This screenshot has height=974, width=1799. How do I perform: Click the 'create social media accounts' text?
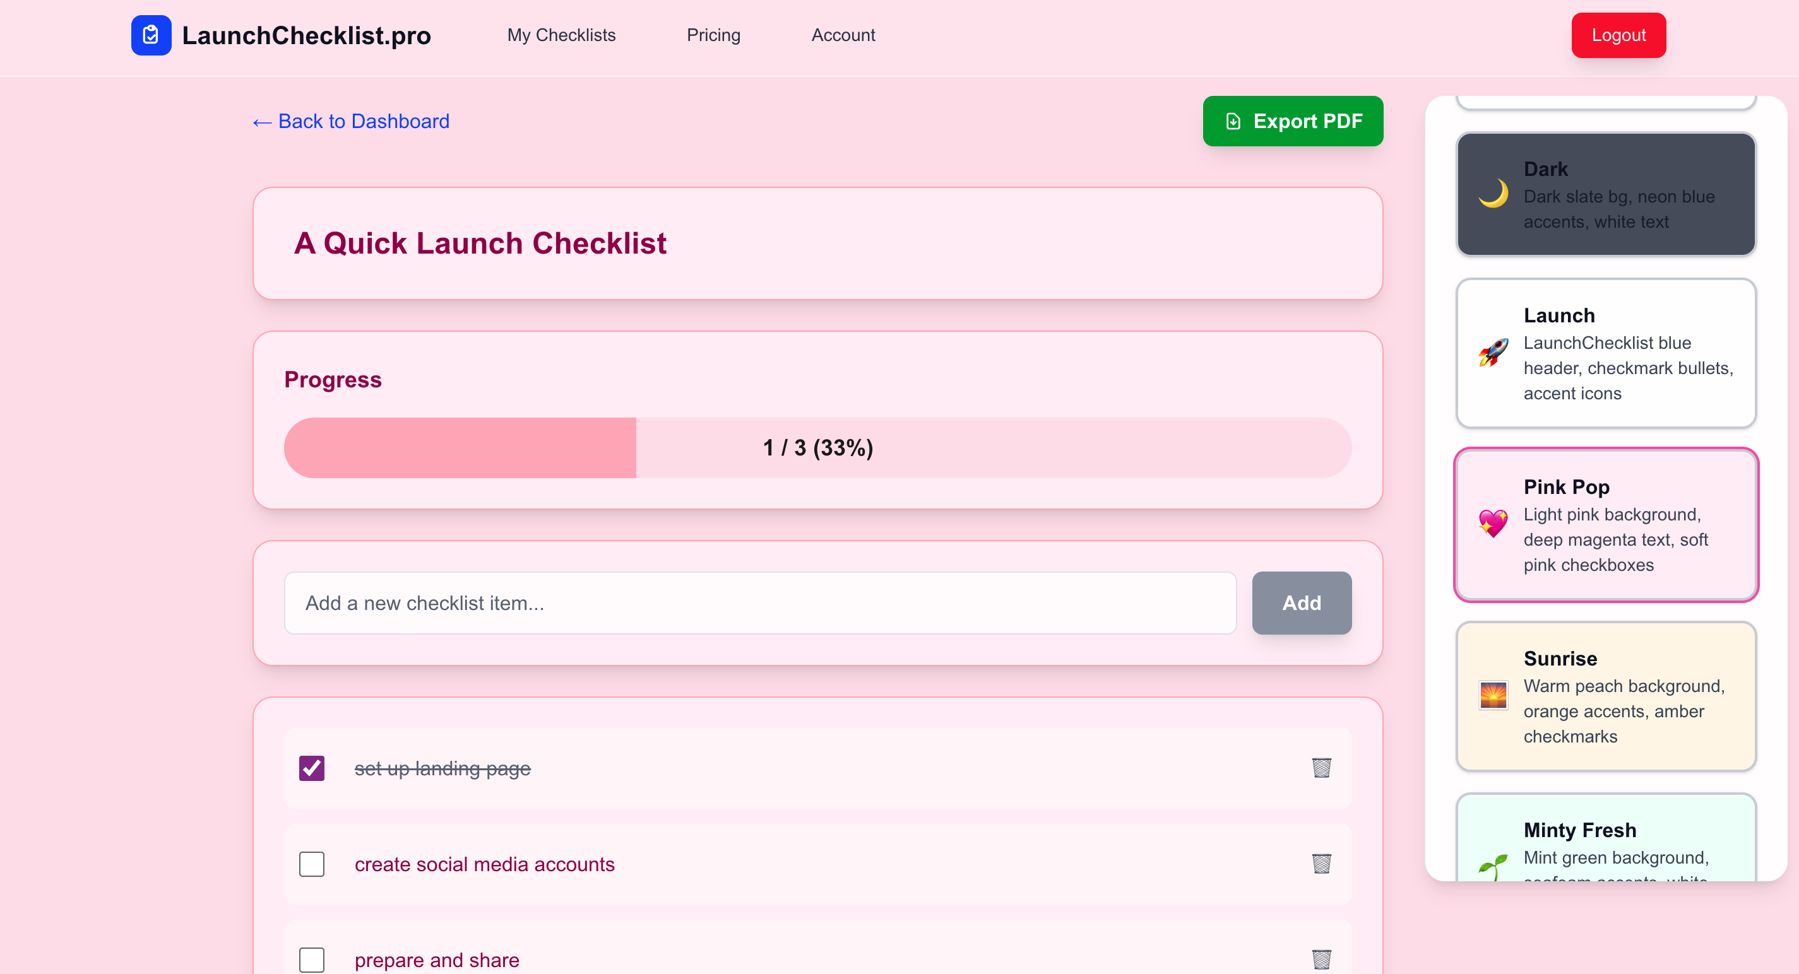tap(485, 864)
